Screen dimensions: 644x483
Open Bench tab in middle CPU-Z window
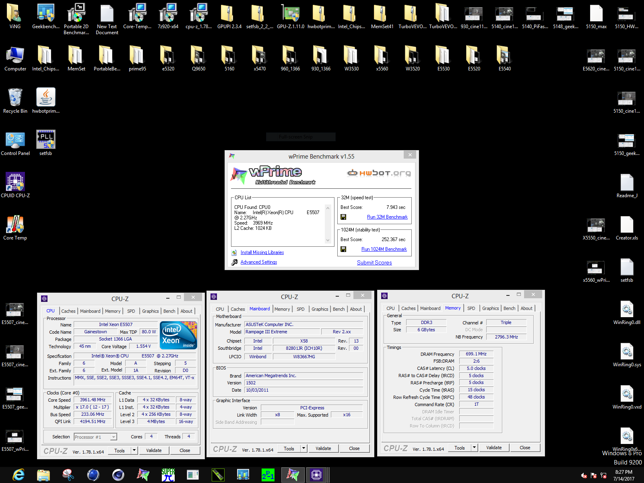[339, 309]
